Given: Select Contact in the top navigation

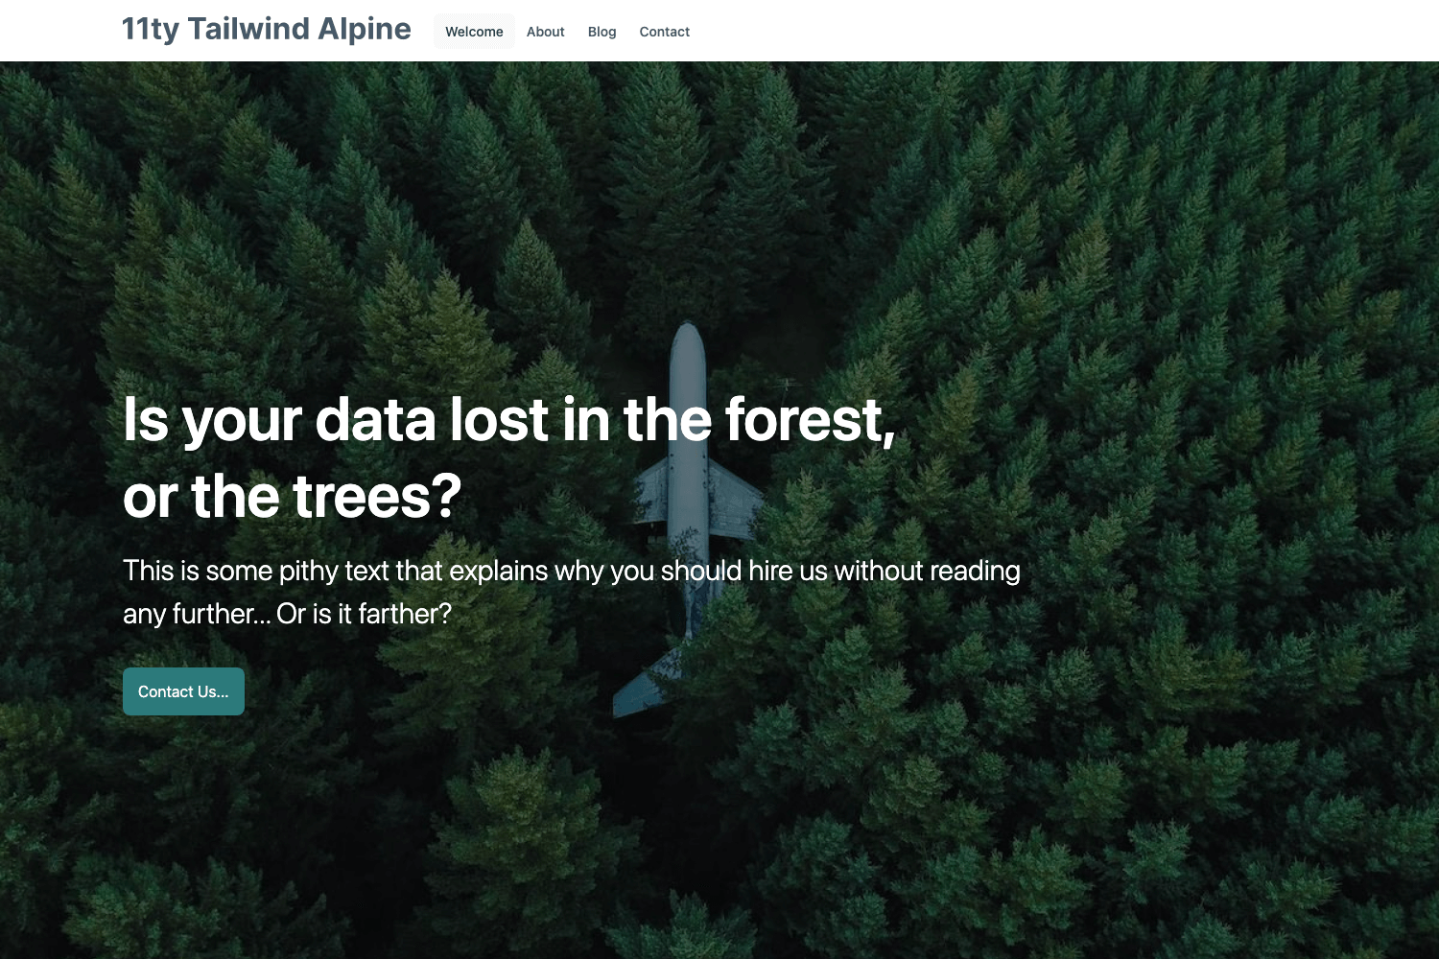Looking at the screenshot, I should coord(664,32).
